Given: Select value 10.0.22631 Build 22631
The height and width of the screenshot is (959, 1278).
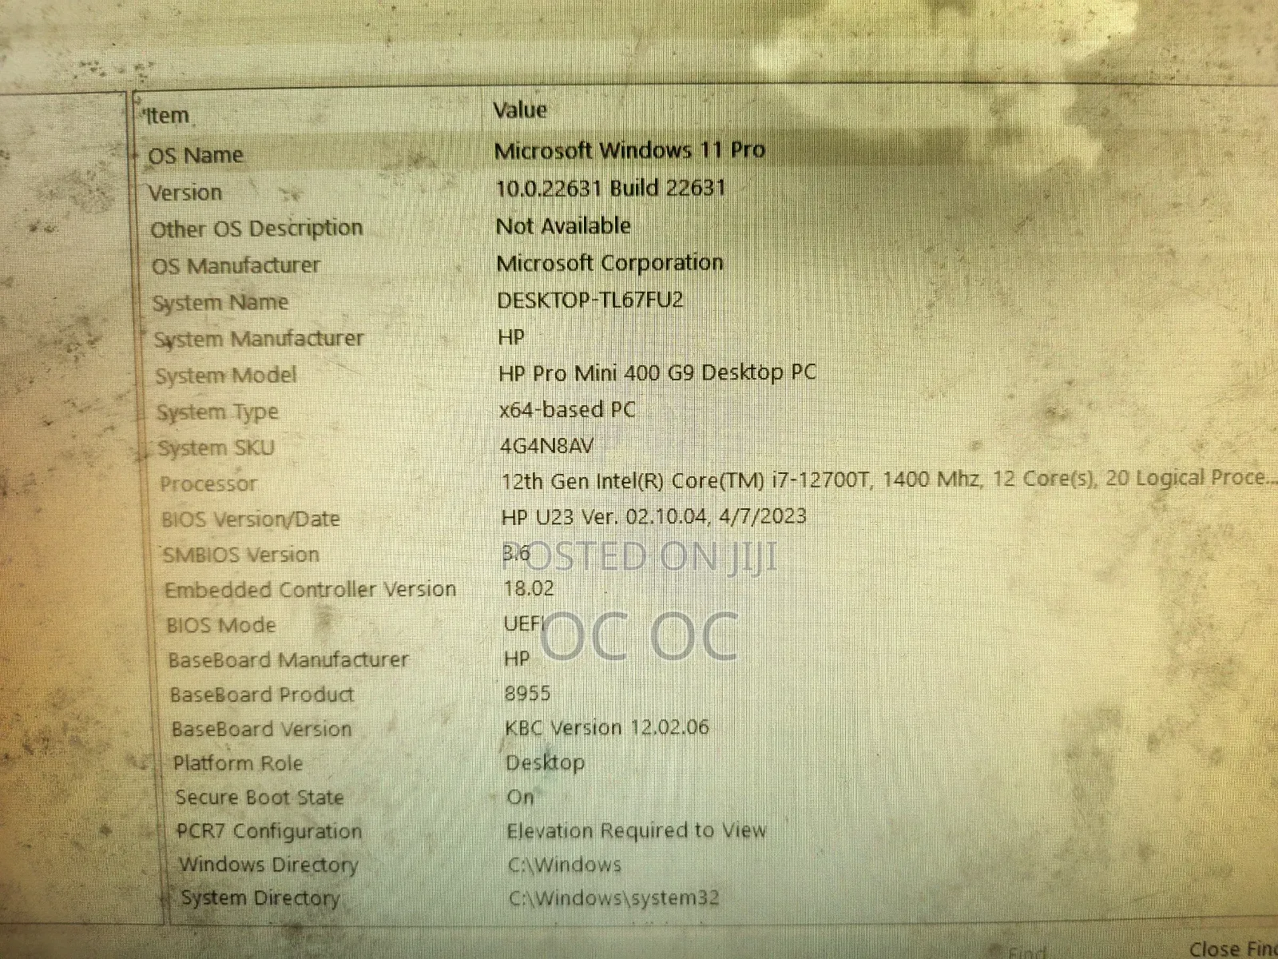Looking at the screenshot, I should [x=611, y=188].
